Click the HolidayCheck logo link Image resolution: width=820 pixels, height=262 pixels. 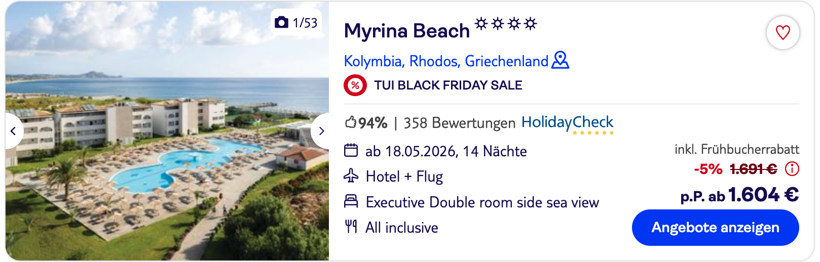[x=567, y=123]
